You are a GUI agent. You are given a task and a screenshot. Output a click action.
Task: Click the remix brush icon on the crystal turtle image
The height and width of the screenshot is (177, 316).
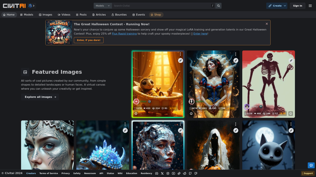125,130
